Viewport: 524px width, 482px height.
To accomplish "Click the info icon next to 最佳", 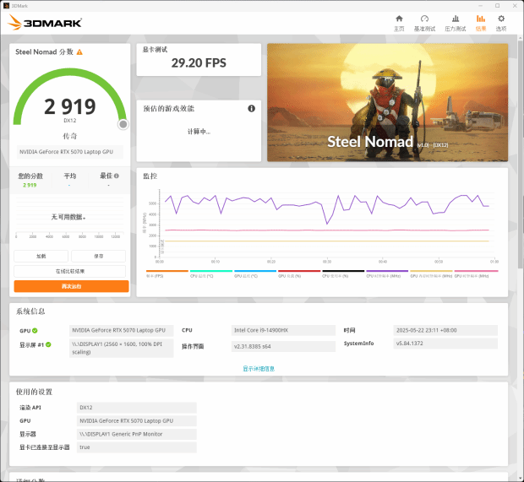I will click(117, 176).
